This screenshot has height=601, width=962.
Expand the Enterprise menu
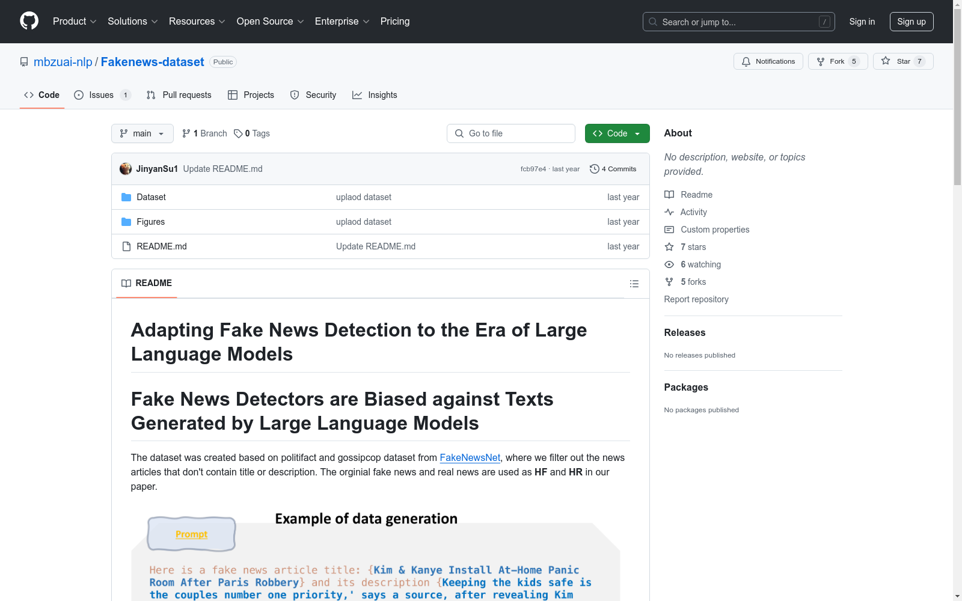[342, 21]
